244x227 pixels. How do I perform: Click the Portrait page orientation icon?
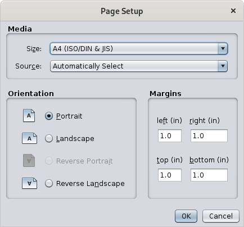point(29,116)
